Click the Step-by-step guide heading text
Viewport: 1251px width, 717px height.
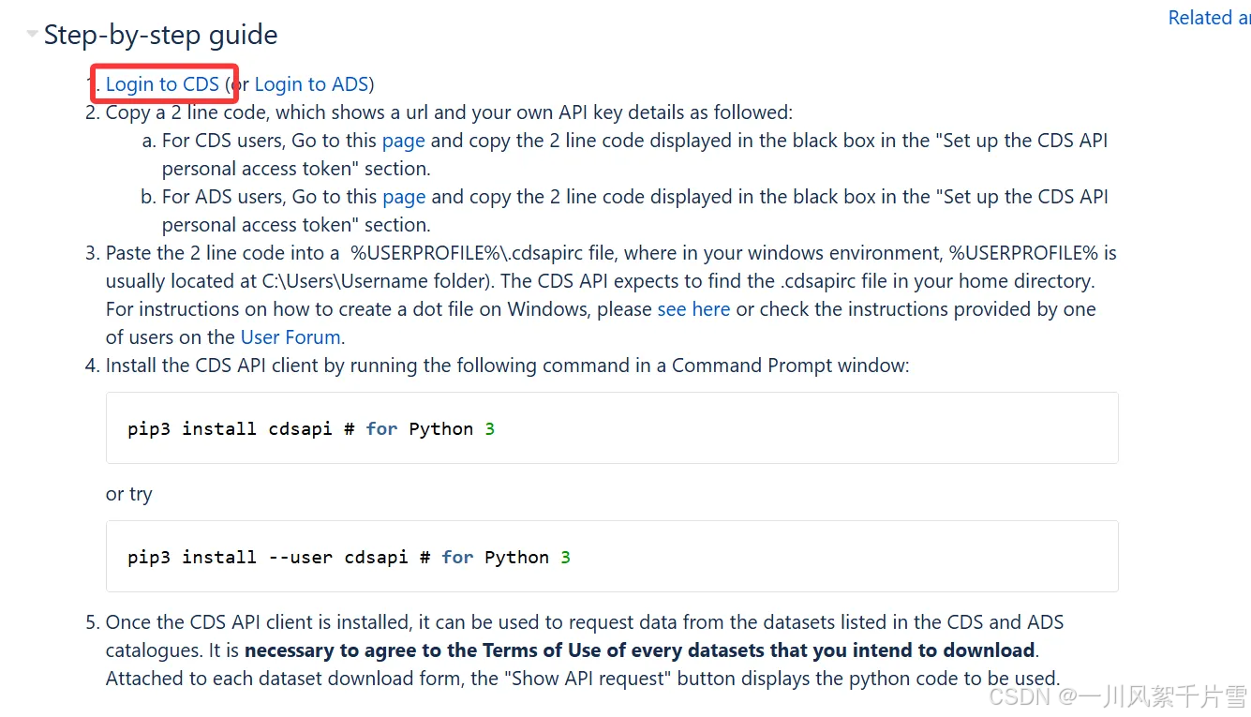(160, 35)
